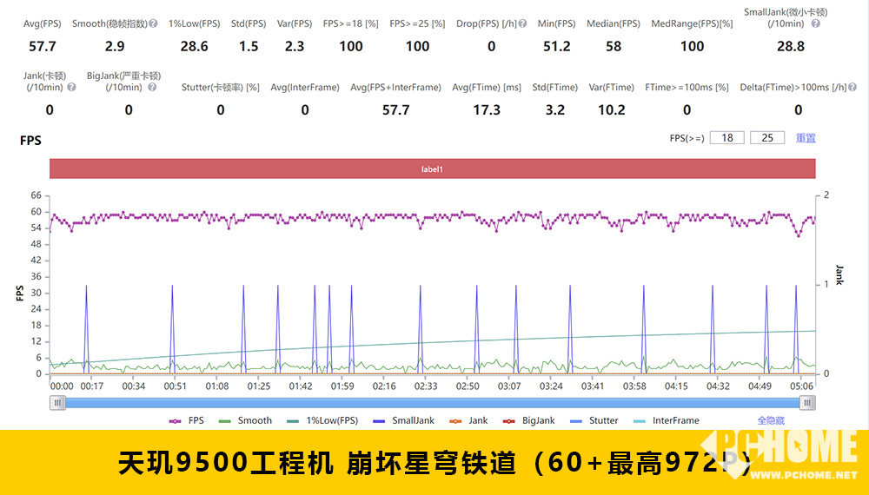Click the 重置 reset link

click(x=806, y=138)
